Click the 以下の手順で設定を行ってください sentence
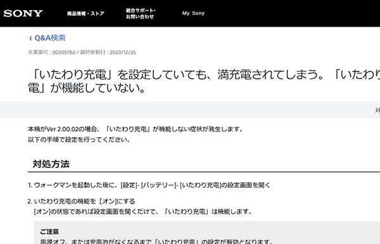 pos(79,140)
